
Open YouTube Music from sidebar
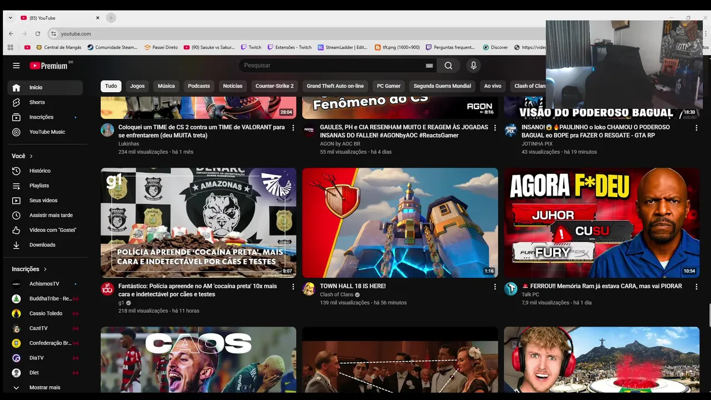click(45, 132)
